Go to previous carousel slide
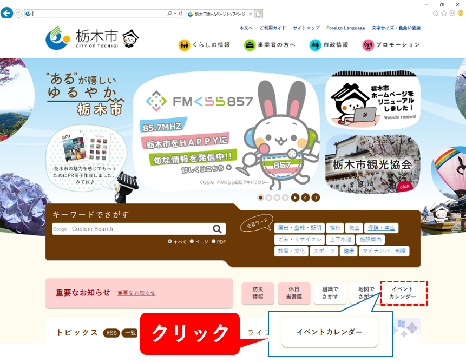Screen dimensions: 466x362 tap(305, 198)
